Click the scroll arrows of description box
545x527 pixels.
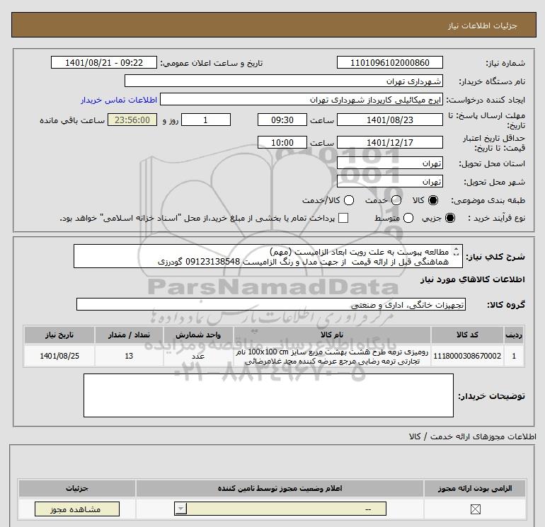point(457,252)
